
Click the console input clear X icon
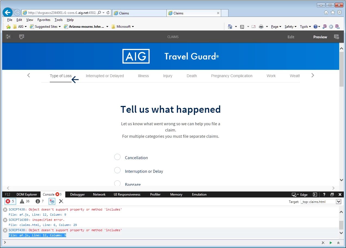click(x=323, y=243)
